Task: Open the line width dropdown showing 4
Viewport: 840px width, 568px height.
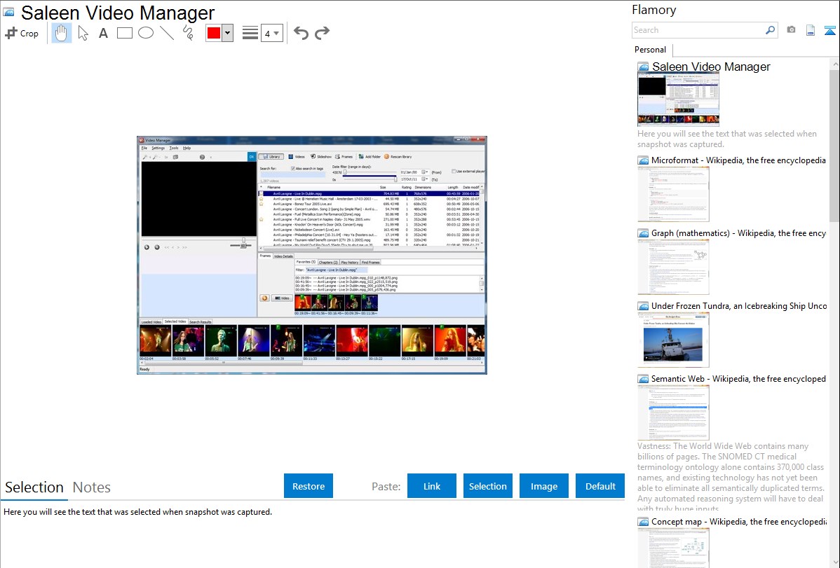Action: coord(271,33)
